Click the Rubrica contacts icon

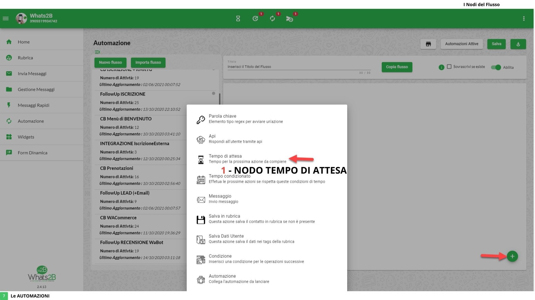coord(9,58)
